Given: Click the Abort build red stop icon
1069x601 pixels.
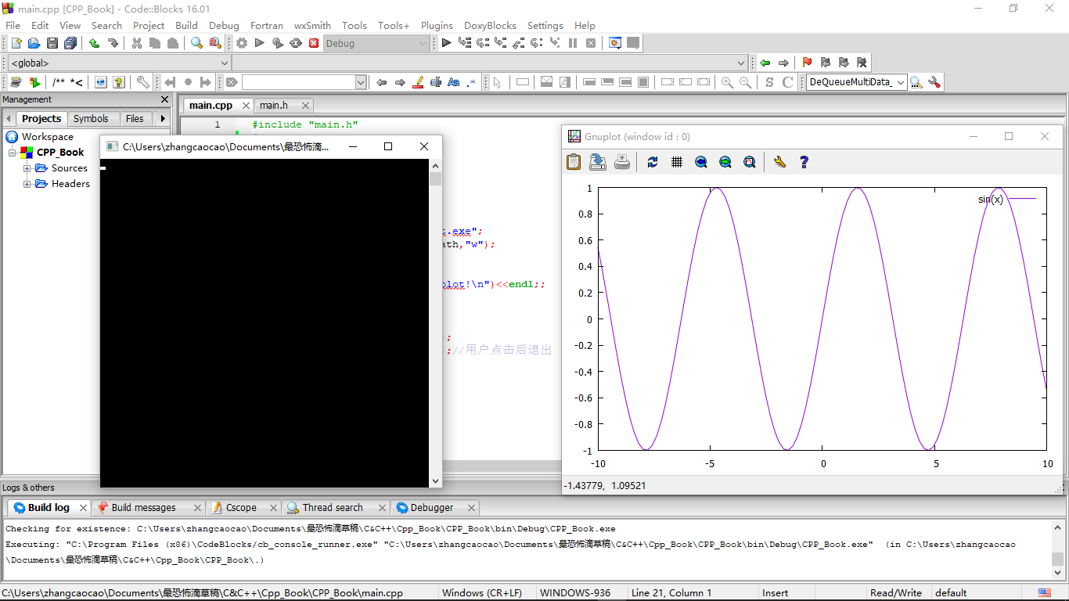Looking at the screenshot, I should pyautogui.click(x=314, y=44).
